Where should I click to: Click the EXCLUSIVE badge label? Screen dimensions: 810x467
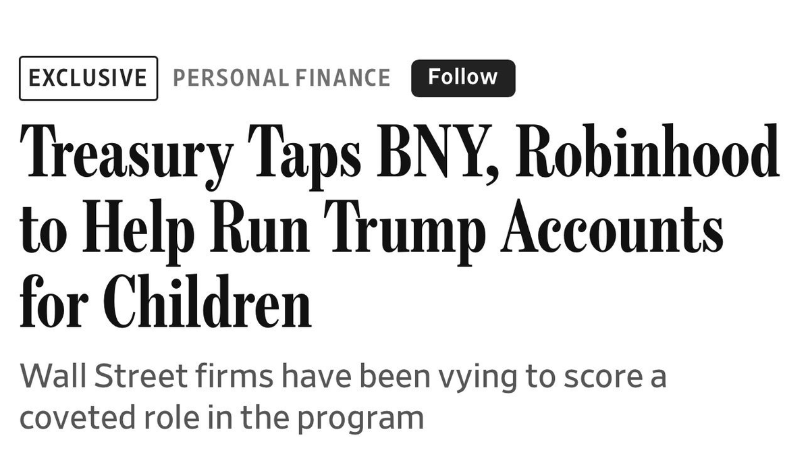[x=88, y=78]
